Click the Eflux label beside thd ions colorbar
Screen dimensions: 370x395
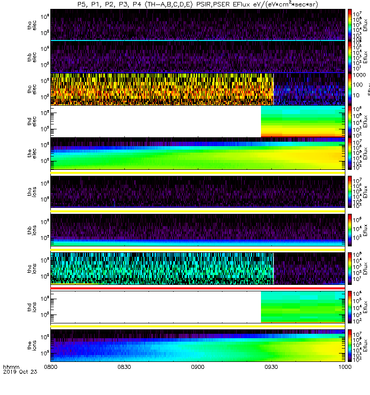(x=366, y=307)
